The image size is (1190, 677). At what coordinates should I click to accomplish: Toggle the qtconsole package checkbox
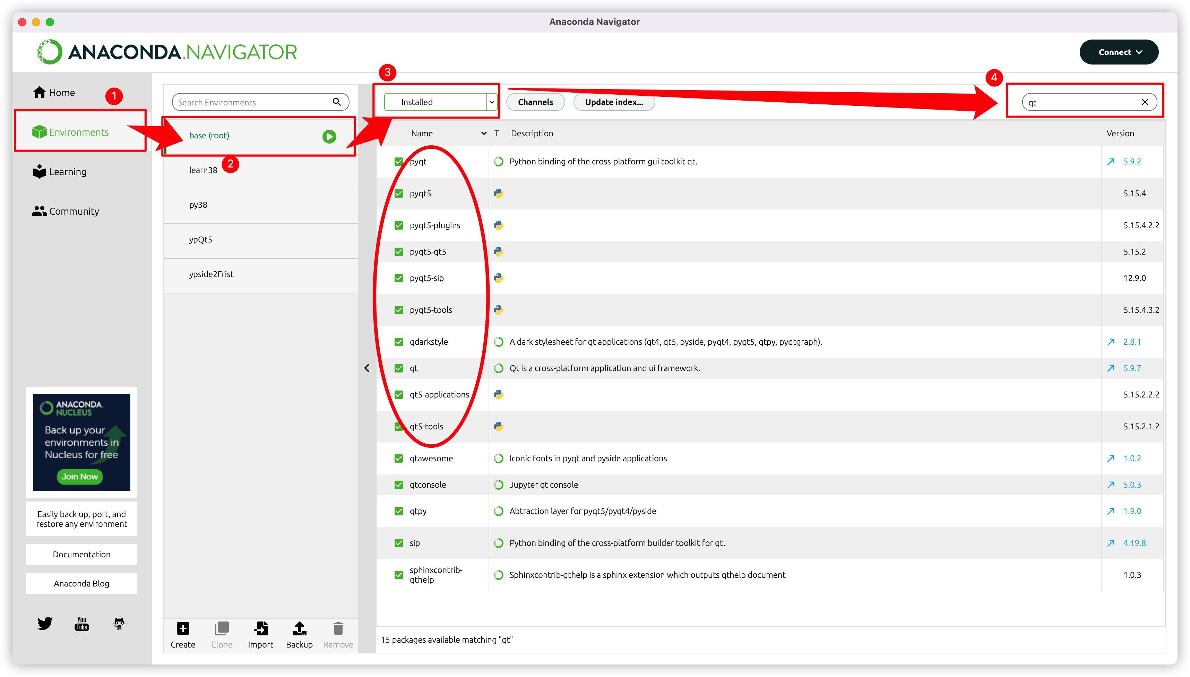pyautogui.click(x=399, y=485)
